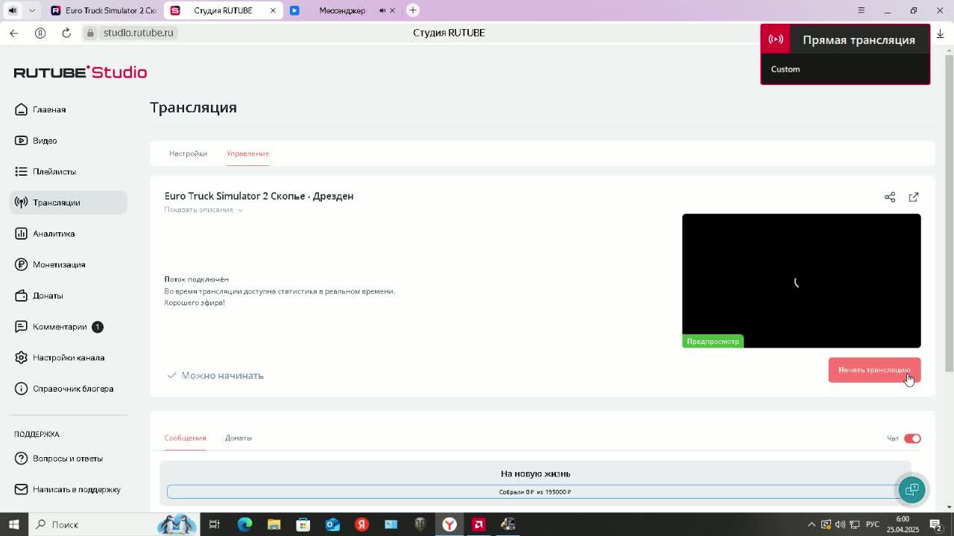Open the floating support chat button
Image resolution: width=954 pixels, height=536 pixels.
click(x=912, y=489)
